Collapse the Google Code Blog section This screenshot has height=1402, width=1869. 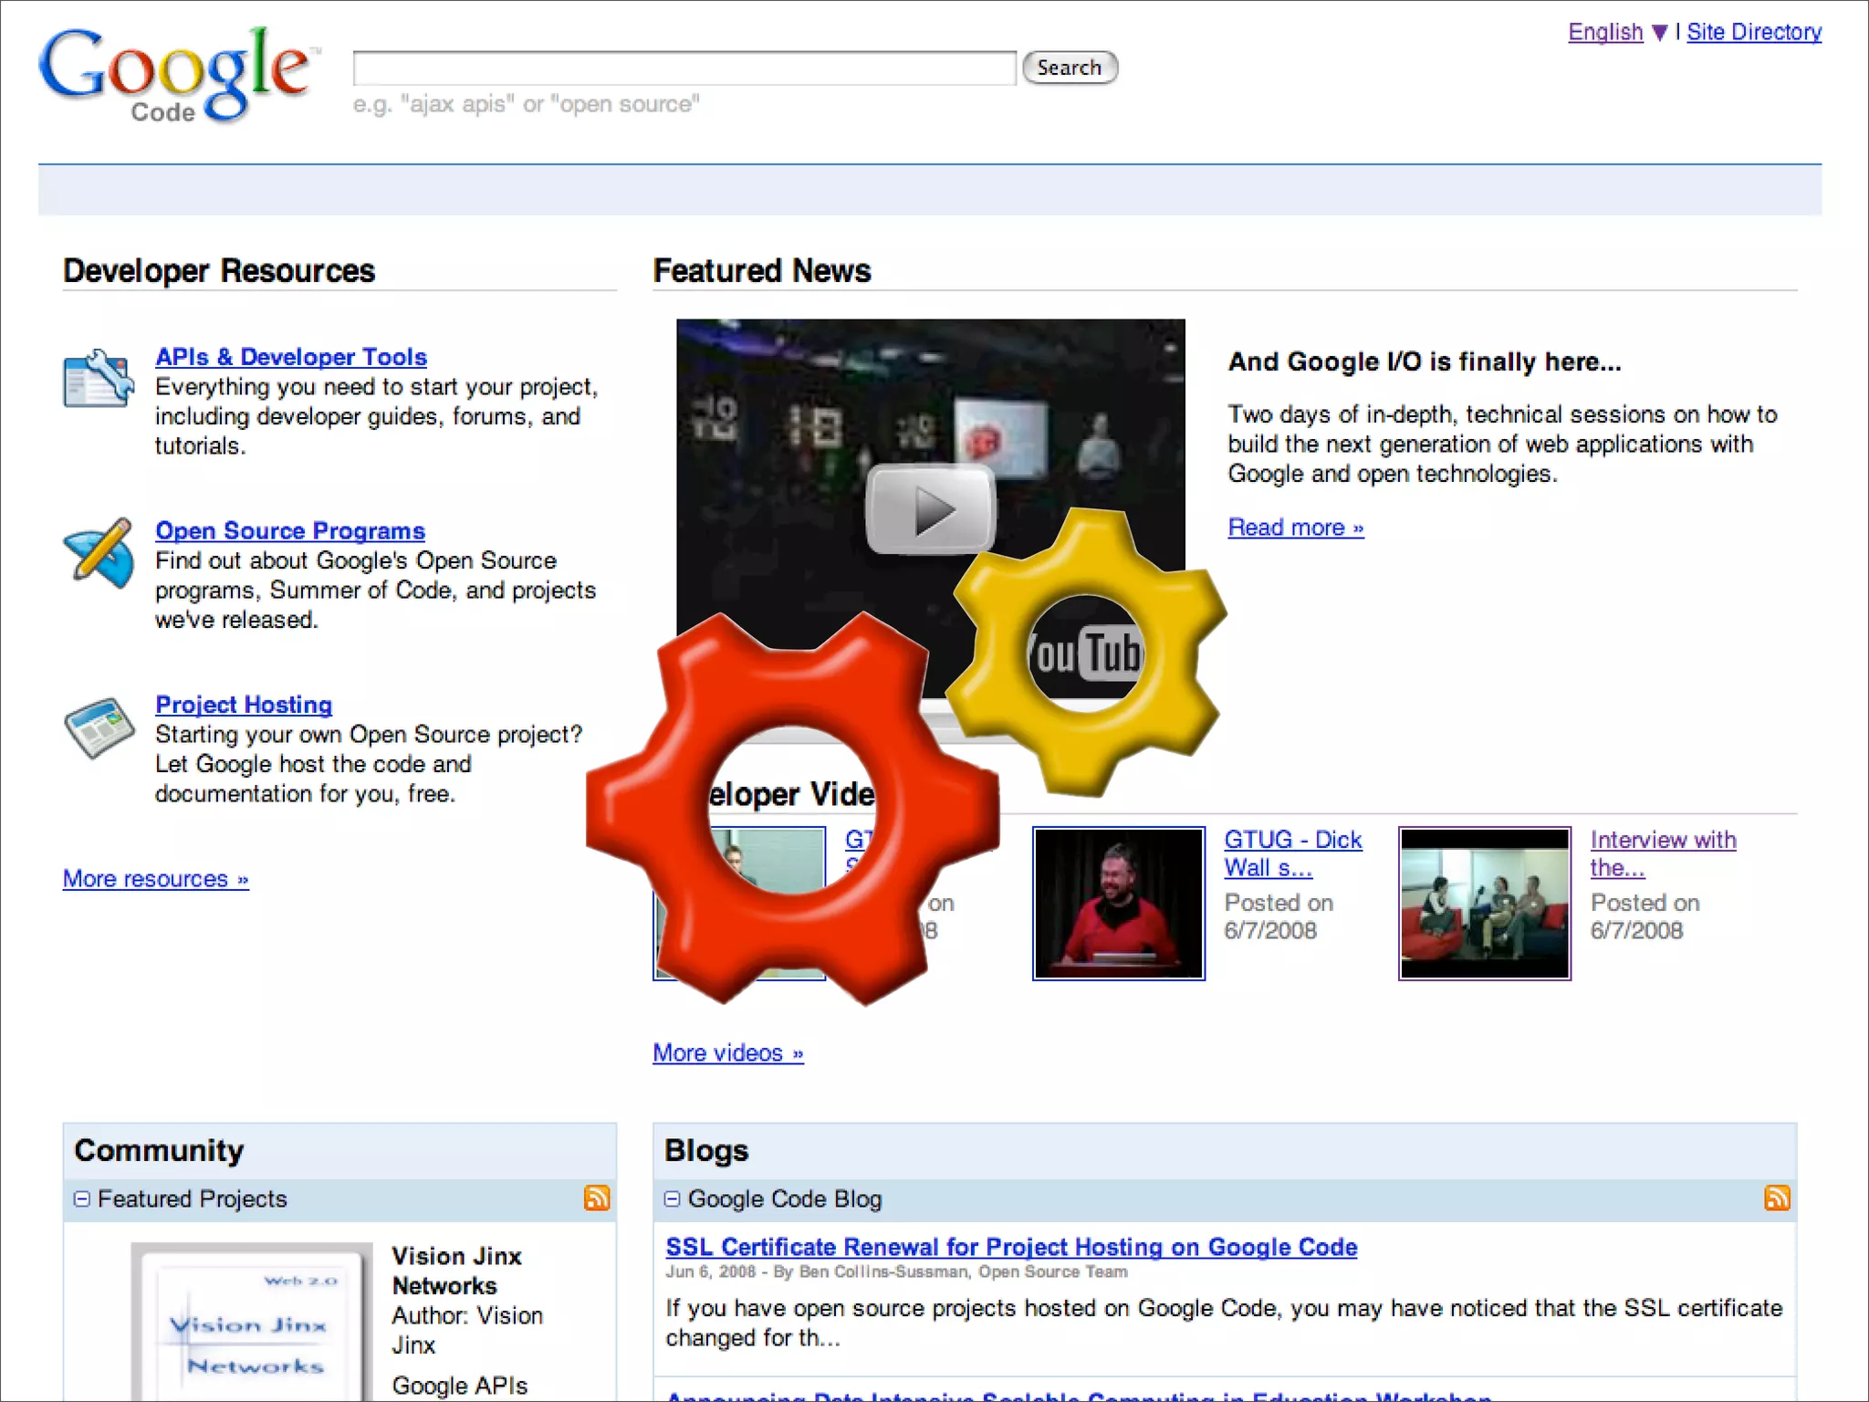[x=673, y=1199]
